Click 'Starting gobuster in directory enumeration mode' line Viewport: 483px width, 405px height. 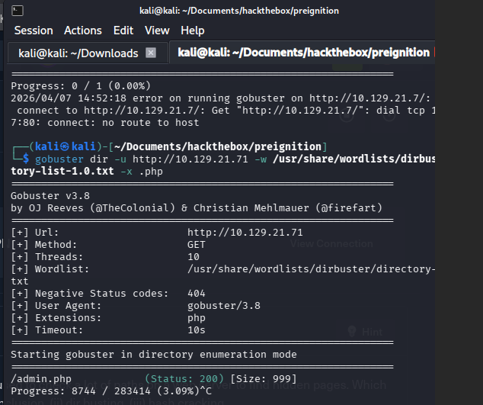tap(154, 355)
